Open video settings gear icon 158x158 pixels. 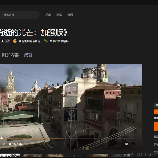(x=126, y=144)
